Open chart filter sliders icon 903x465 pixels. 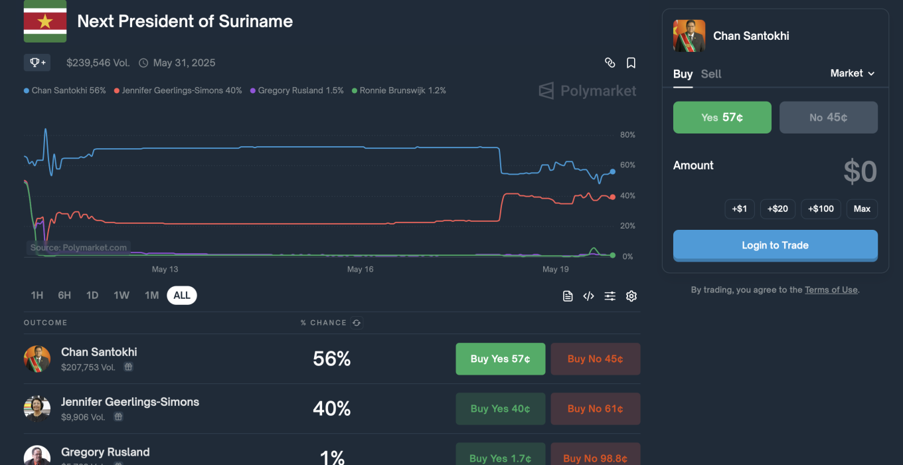[610, 296]
